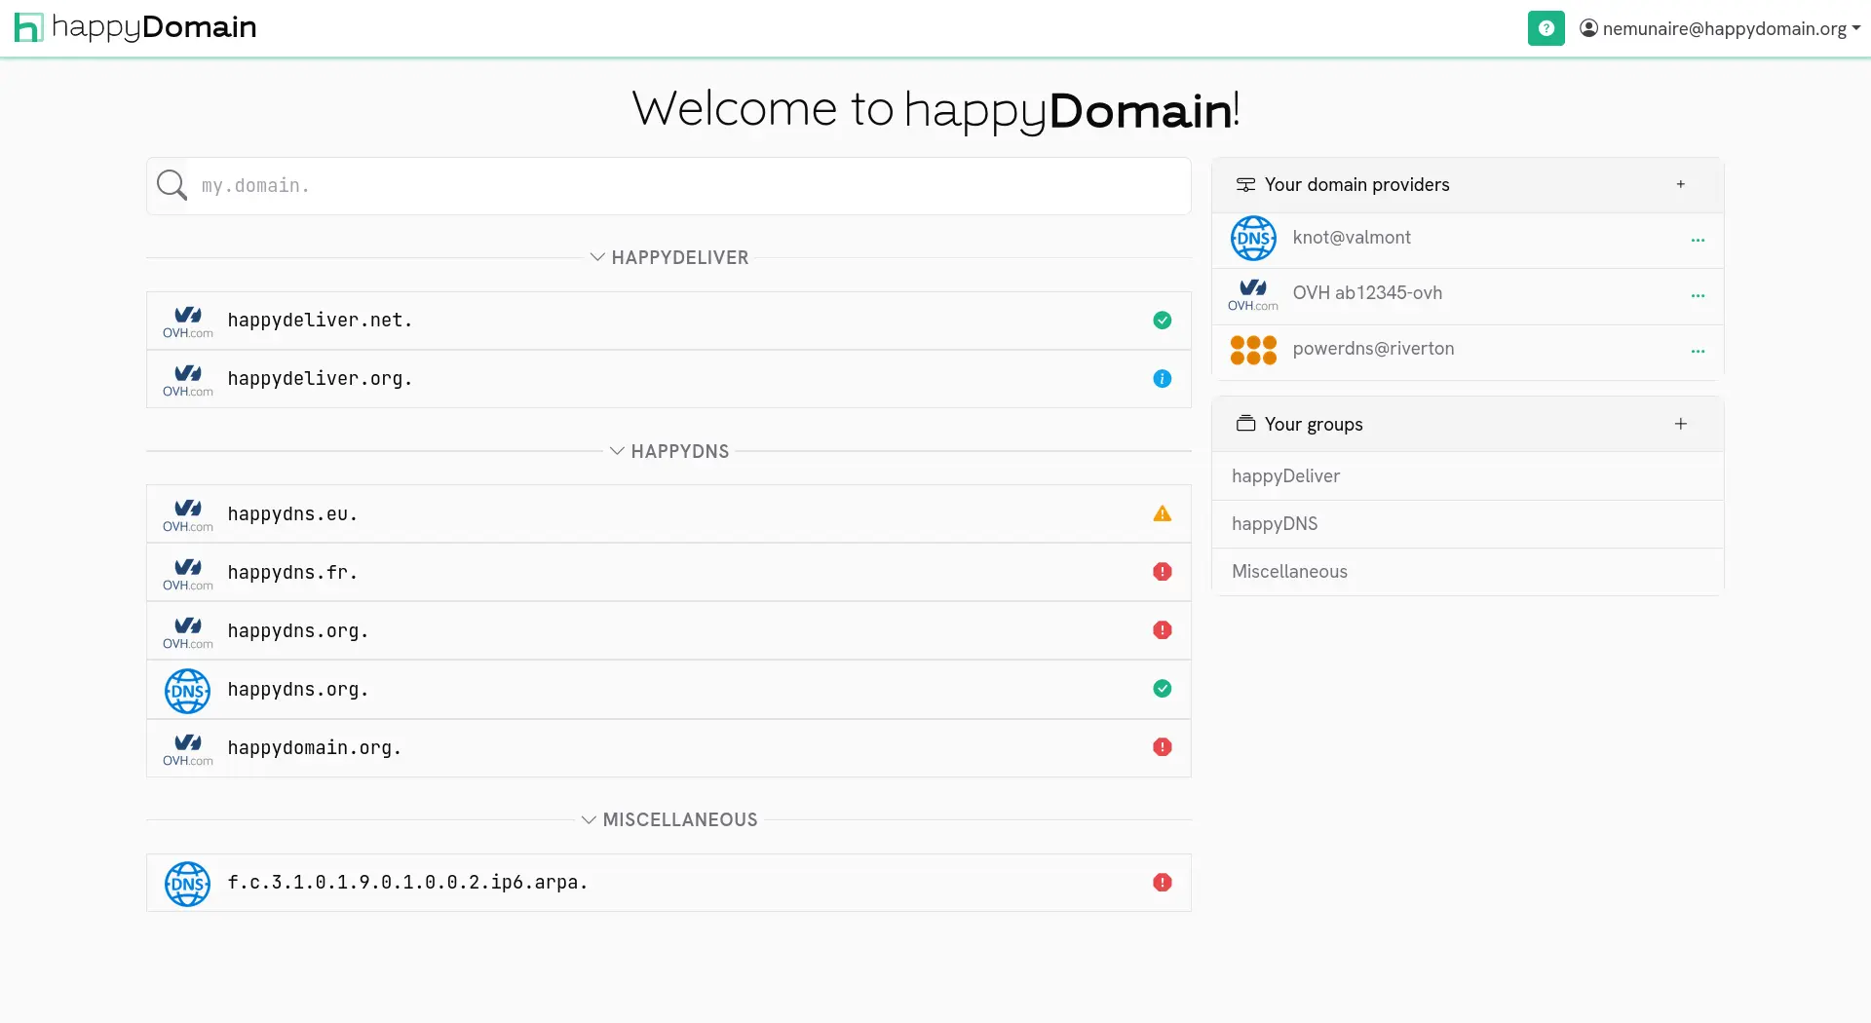Click blue info status of happydeliver.org.

coord(1162,379)
